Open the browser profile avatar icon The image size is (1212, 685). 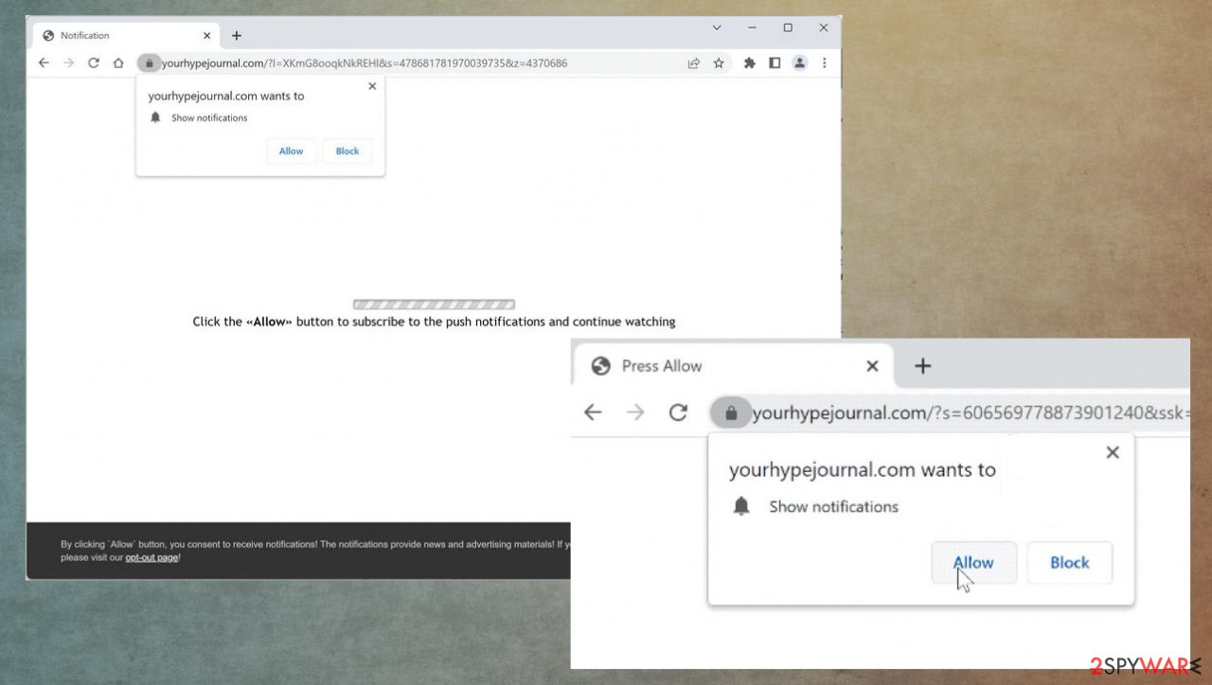tap(799, 62)
